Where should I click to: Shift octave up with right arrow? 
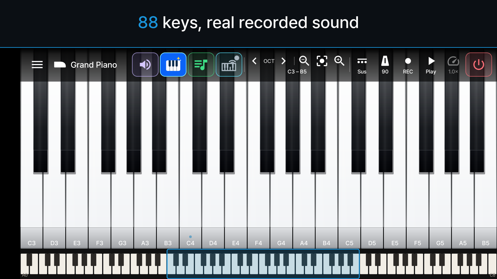click(283, 61)
